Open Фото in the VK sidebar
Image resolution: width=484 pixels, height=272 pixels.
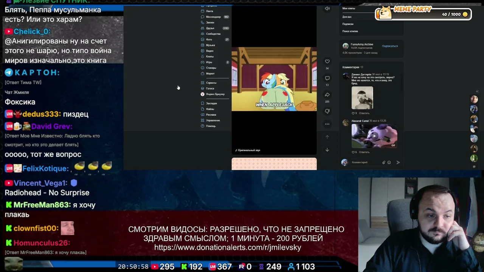[x=214, y=40]
